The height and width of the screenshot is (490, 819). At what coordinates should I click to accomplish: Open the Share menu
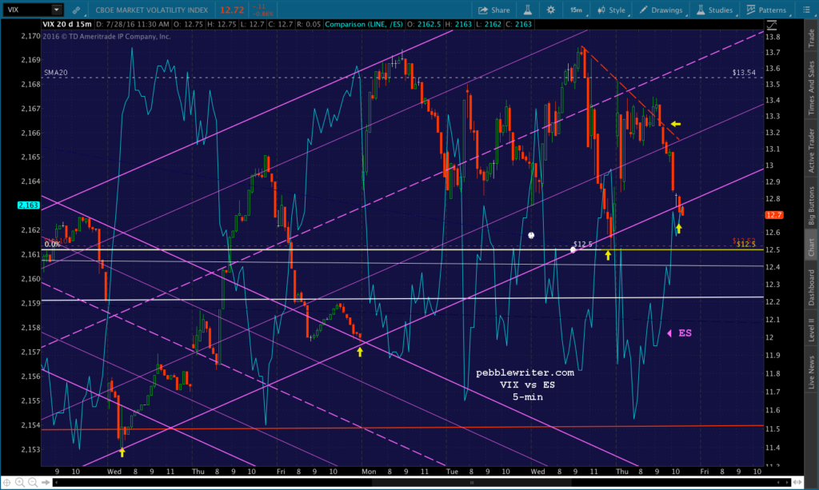pos(494,10)
